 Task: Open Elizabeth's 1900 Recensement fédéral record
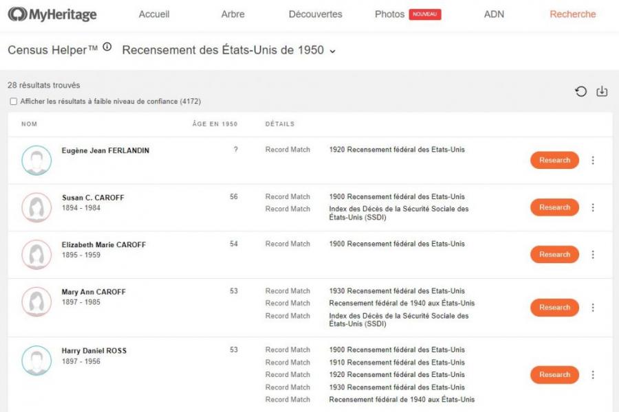(x=397, y=244)
